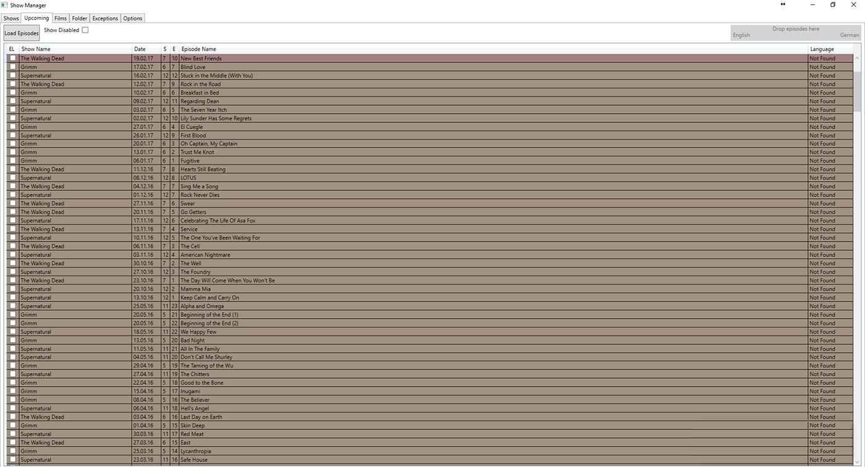The image size is (865, 467).
Task: Check the EL box for New Best Friends
Action: pos(12,58)
